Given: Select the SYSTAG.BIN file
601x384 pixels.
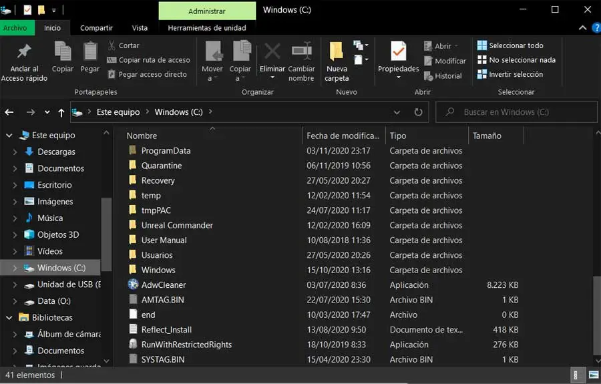Looking at the screenshot, I should click(162, 359).
